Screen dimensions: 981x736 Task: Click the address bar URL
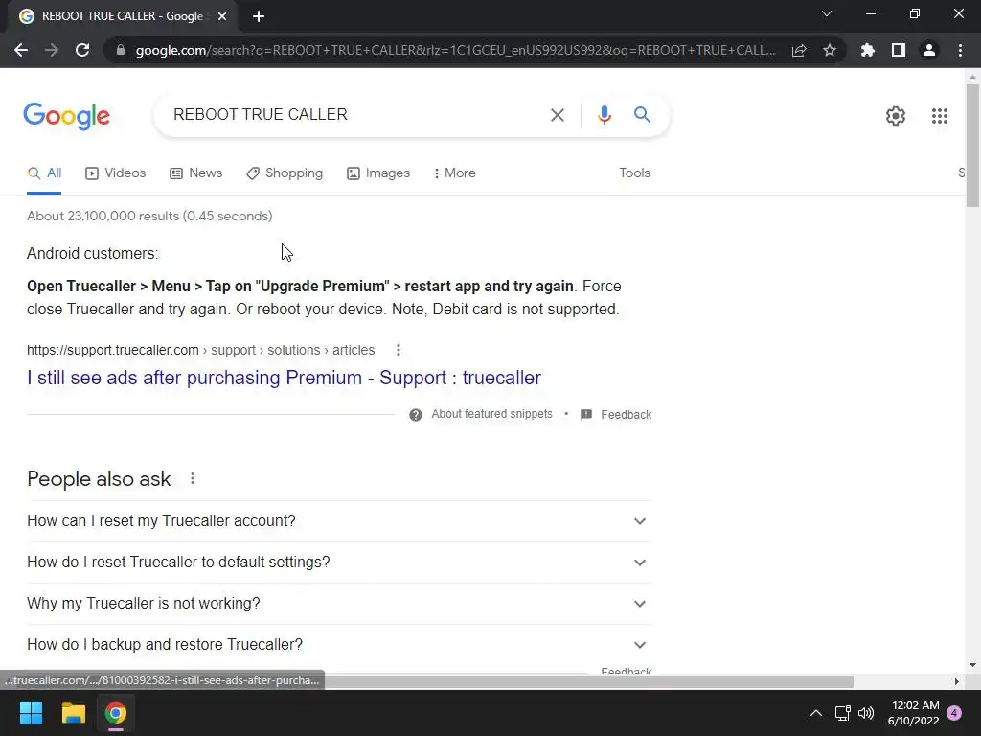[x=455, y=50]
